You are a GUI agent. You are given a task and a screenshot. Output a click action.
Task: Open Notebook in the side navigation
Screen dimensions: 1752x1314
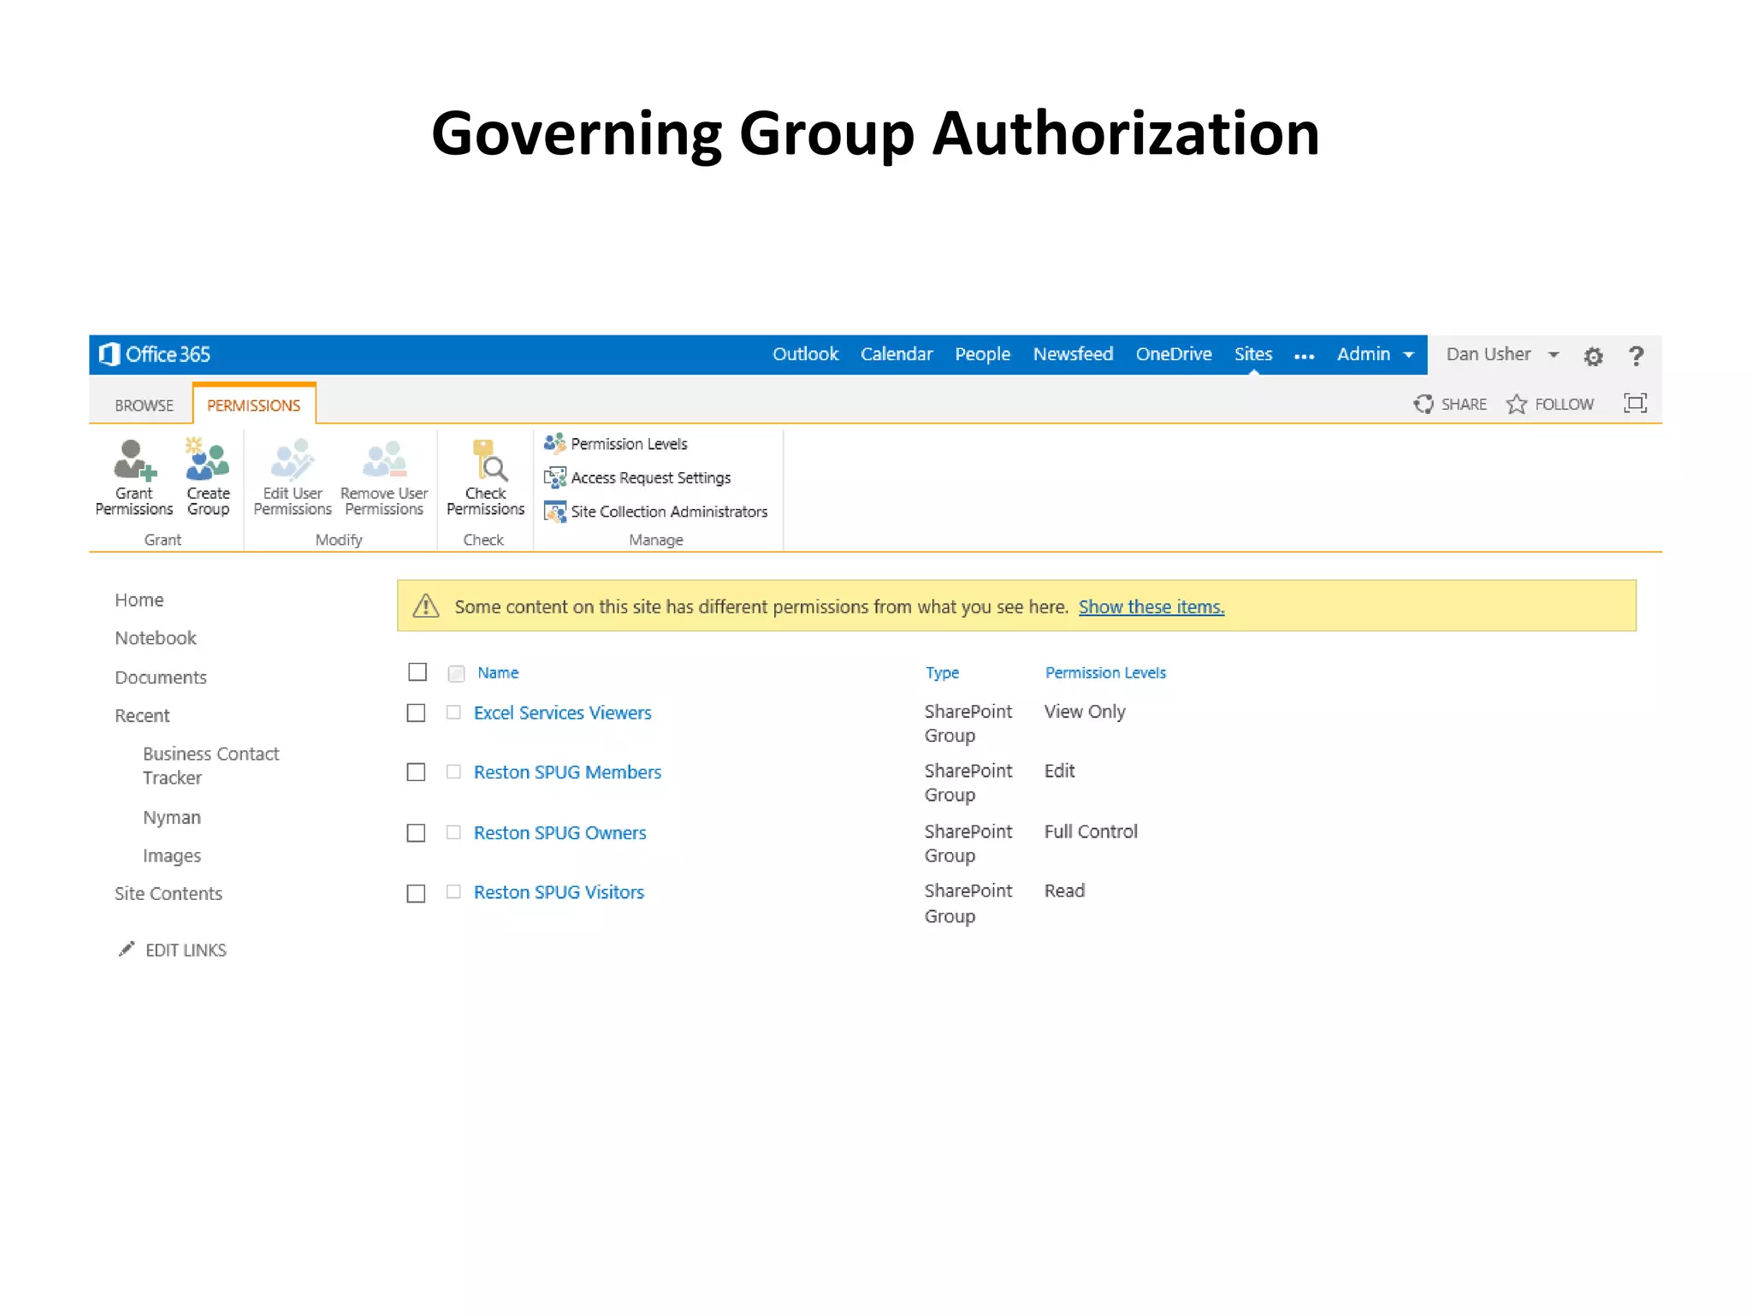click(155, 638)
